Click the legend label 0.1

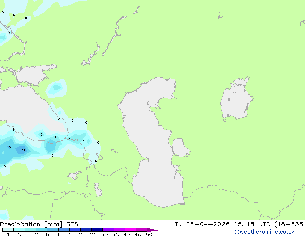(x=5, y=234)
